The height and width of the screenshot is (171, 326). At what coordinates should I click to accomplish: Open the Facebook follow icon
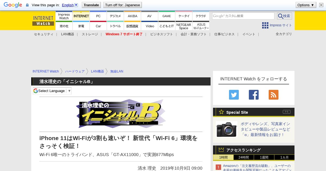254,95
